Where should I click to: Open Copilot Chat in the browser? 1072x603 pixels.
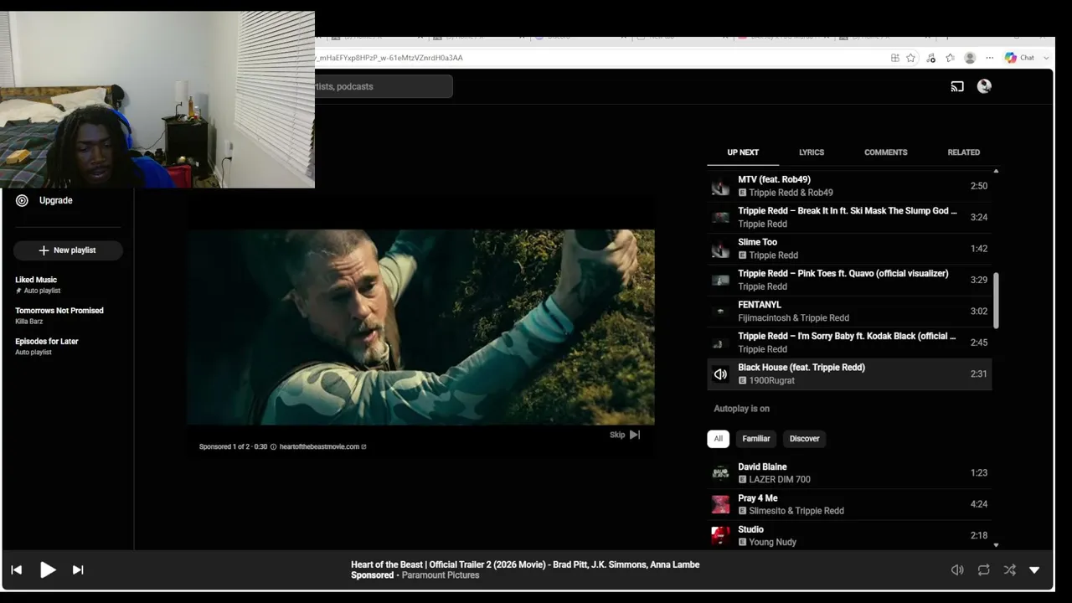(x=1020, y=58)
